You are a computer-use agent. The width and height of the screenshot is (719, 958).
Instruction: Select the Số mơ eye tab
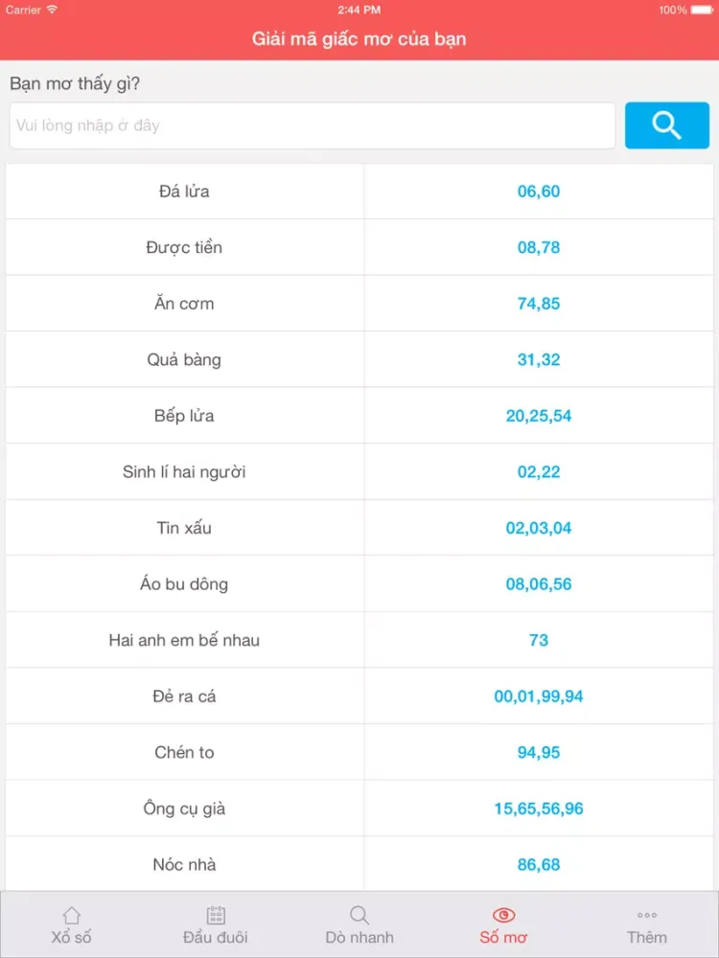coord(503,925)
